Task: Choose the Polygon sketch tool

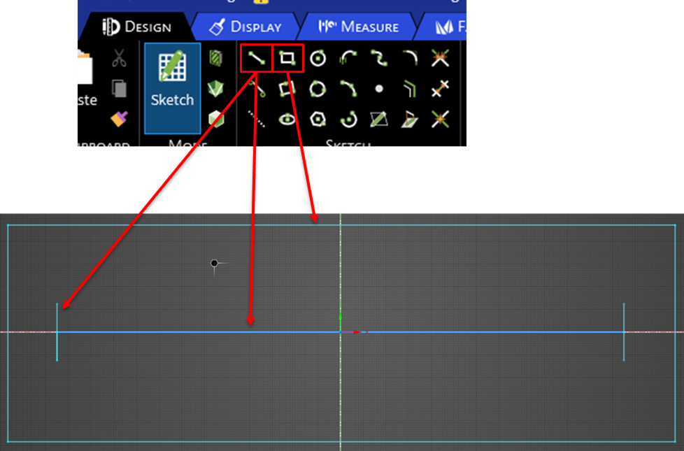Action: tap(318, 119)
